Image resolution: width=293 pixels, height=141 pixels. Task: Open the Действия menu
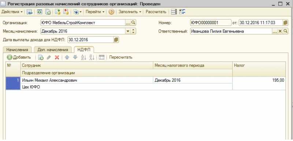(x=12, y=12)
